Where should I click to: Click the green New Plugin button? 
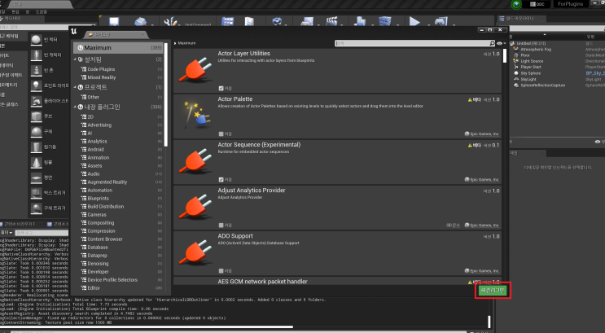(x=493, y=291)
